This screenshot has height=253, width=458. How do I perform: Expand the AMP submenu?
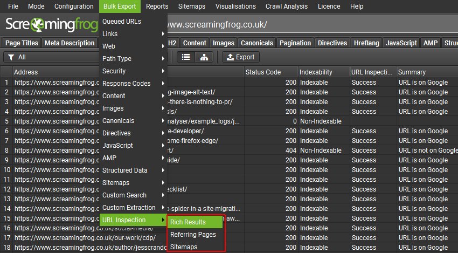[133, 158]
